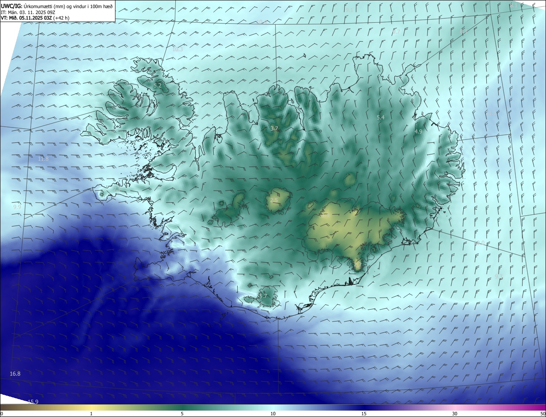Click the 5.2 value label in the Westfjords

(x=157, y=86)
